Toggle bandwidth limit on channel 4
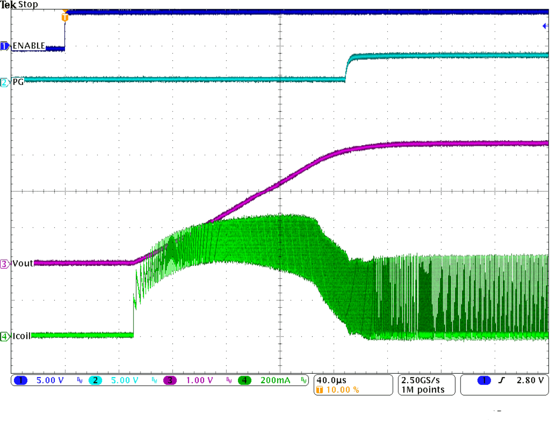Screen dimensions: 550x429 304,380
